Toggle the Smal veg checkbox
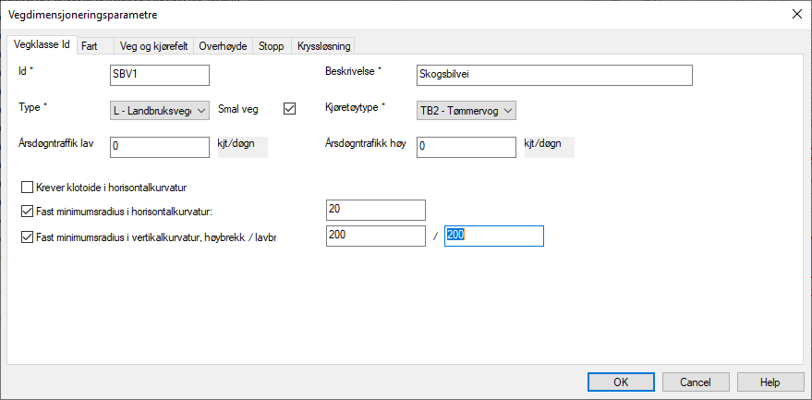Viewport: 812px width, 400px height. click(289, 109)
